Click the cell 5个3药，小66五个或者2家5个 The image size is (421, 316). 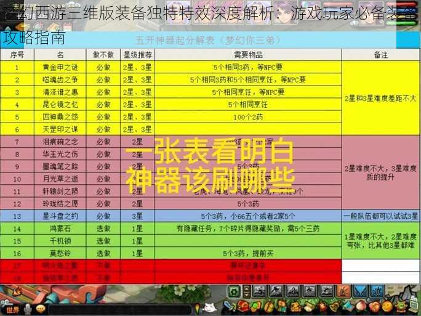(x=248, y=216)
